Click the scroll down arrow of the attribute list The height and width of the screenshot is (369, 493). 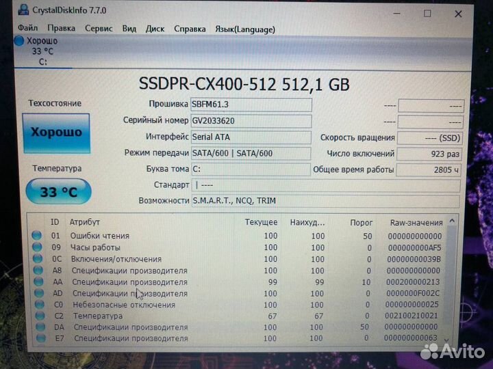tap(446, 340)
